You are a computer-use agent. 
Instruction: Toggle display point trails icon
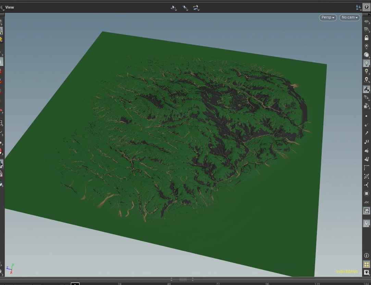tap(367, 133)
